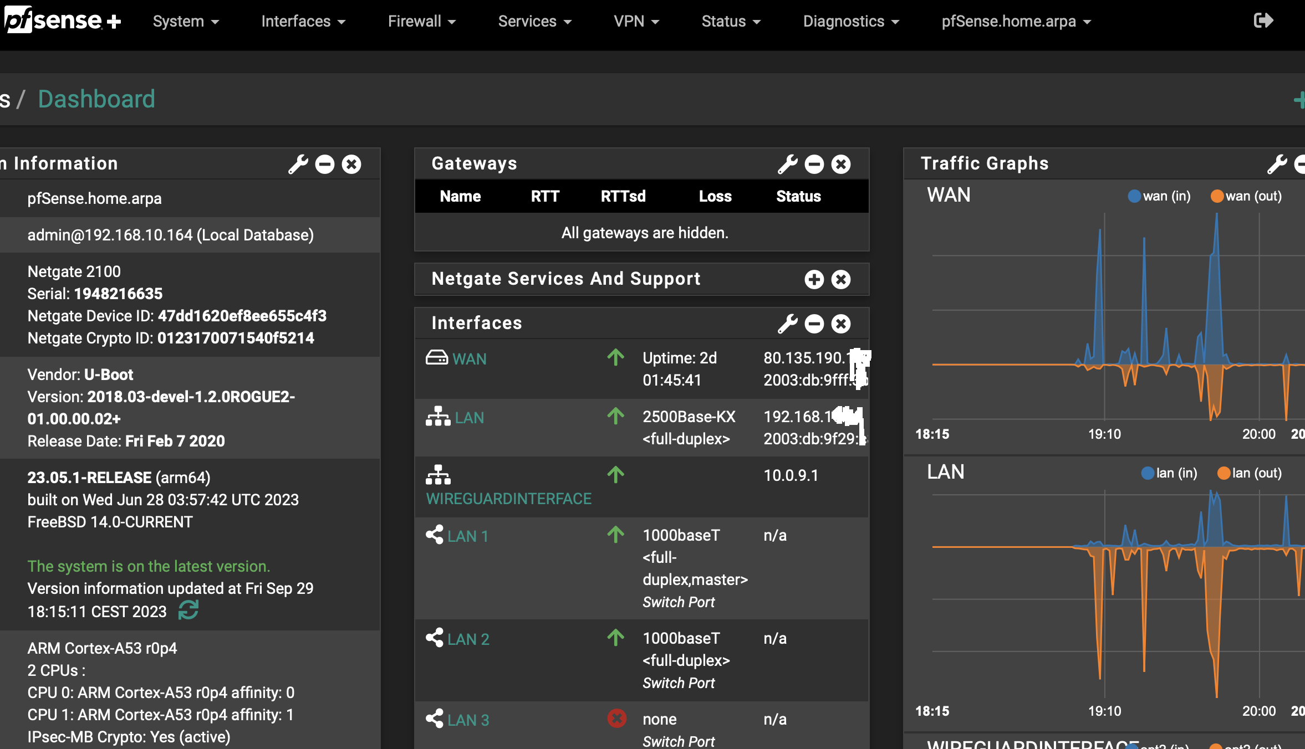Click the Gateways Status column header
Screen dimensions: 1305x749
click(x=798, y=196)
